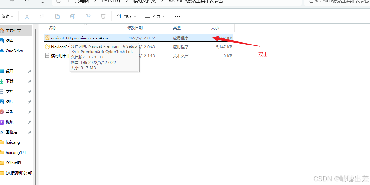This screenshot has height=185, width=370.
Task: Click the forward navigation arrow
Action: pos(12,1)
